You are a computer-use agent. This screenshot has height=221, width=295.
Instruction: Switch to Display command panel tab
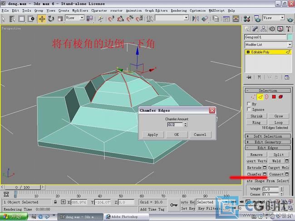pos(280,29)
